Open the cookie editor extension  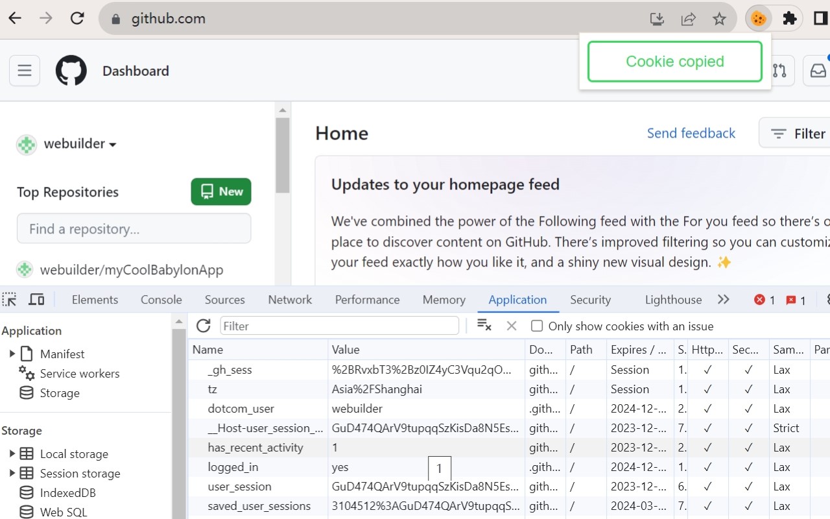click(758, 18)
